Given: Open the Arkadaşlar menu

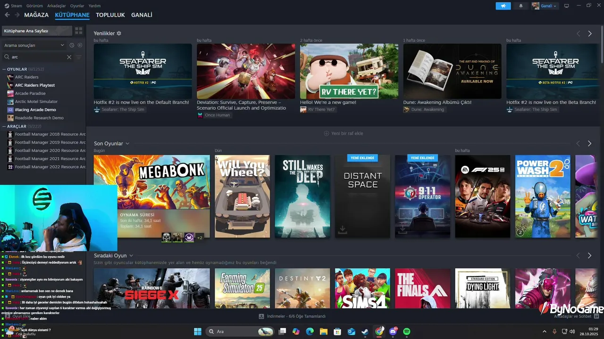Looking at the screenshot, I should (57, 6).
